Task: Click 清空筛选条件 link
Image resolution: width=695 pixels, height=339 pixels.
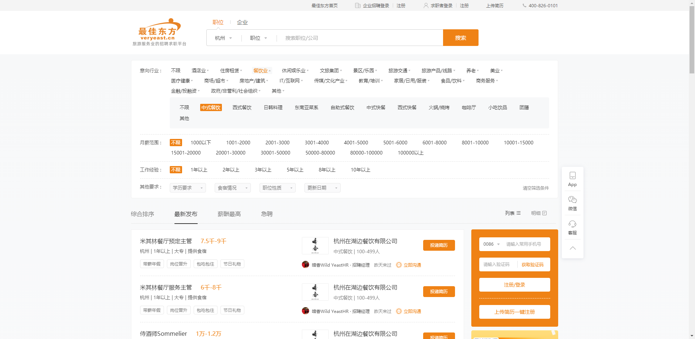Action: point(536,188)
